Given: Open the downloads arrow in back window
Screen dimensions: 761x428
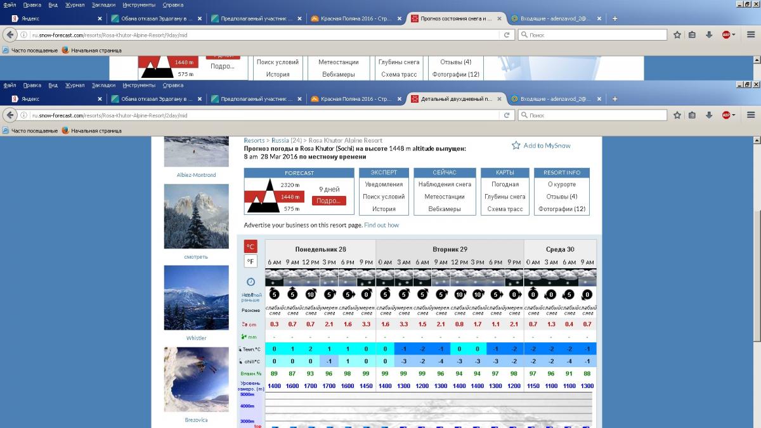Looking at the screenshot, I should point(709,35).
